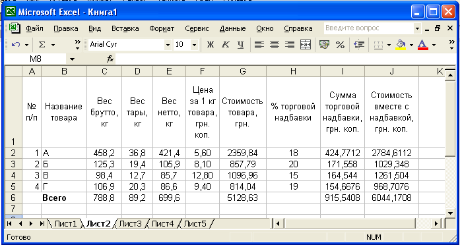
Task: Select cell containing 6044,1708
Action: tap(391, 198)
